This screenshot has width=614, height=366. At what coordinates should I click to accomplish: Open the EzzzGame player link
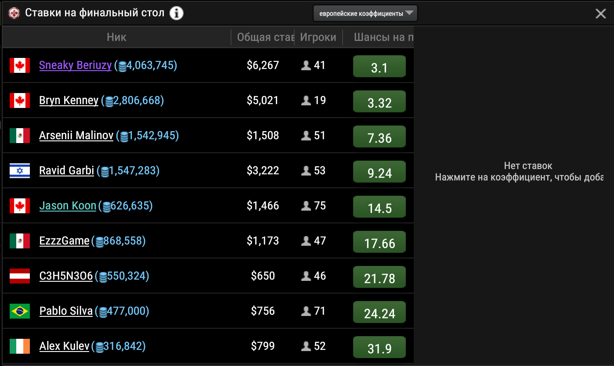[x=64, y=241]
